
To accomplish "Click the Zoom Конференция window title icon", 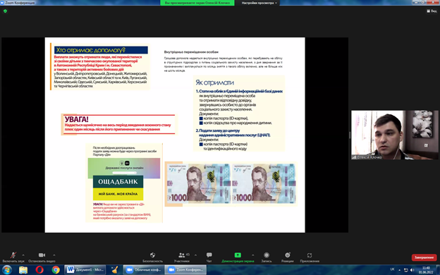I will point(2,3).
